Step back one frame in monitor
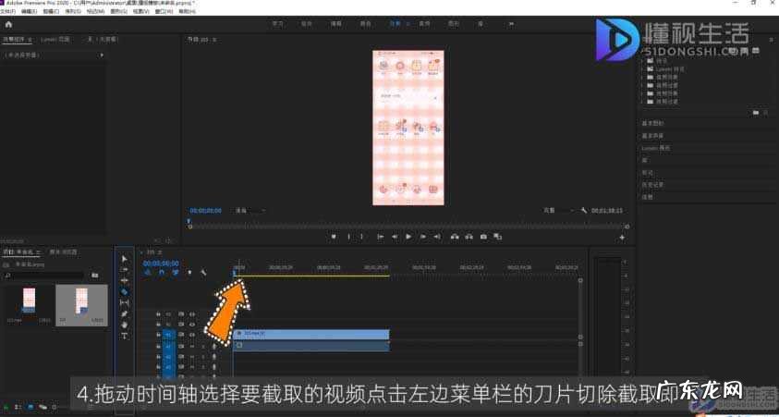Screen dimensions: 779x417 (x=395, y=237)
